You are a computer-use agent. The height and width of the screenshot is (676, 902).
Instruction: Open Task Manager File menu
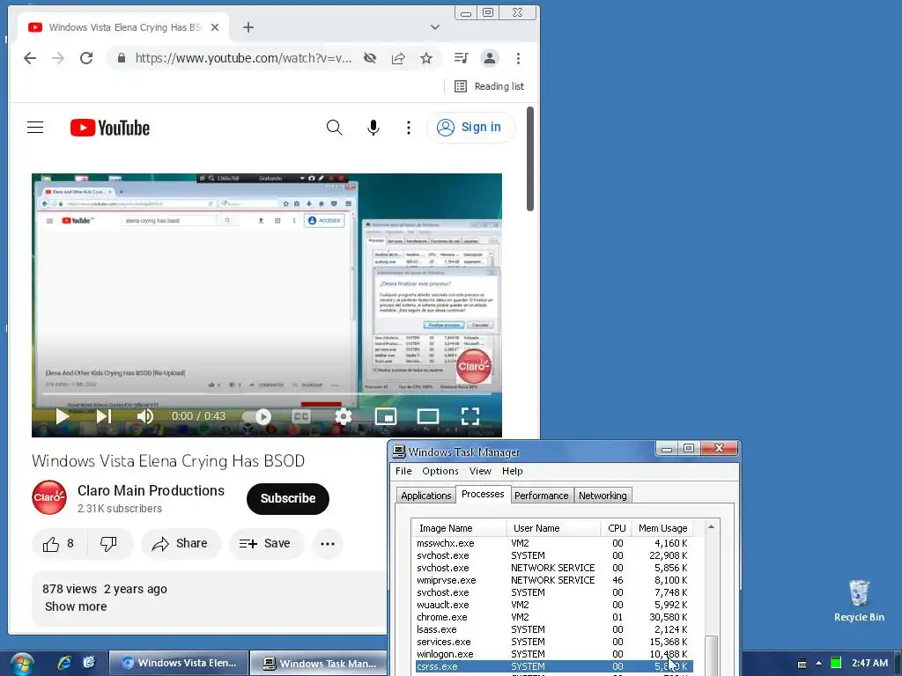[403, 471]
